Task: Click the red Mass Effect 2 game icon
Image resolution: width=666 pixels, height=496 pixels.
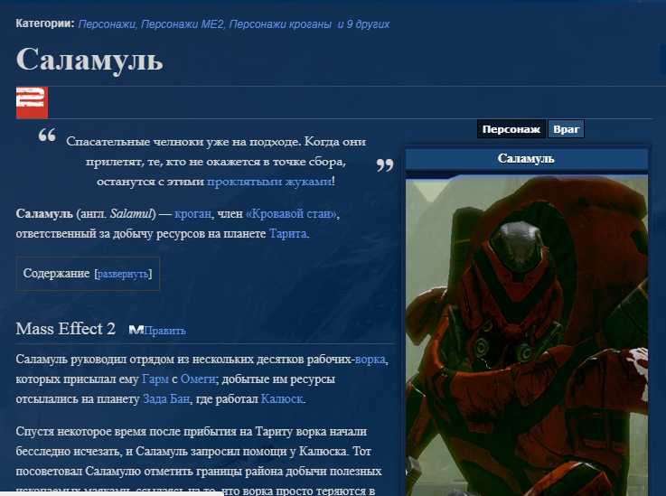Action: tap(32, 102)
